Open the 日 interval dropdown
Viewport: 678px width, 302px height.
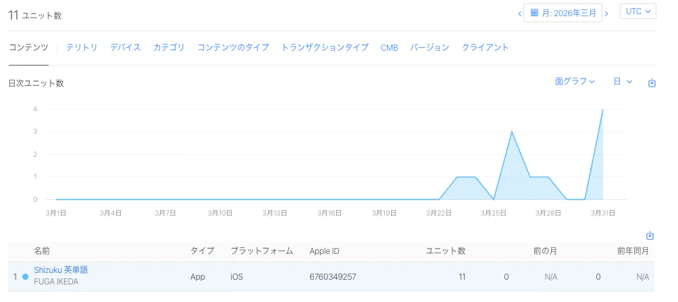(x=623, y=81)
